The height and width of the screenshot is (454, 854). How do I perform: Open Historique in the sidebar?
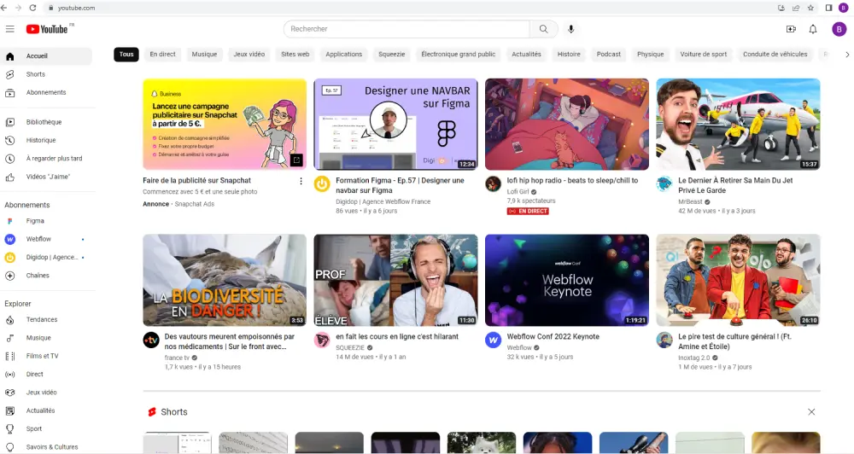click(x=46, y=141)
